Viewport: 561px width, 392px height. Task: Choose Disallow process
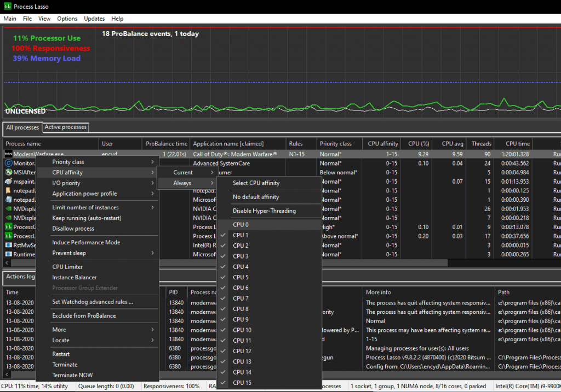[x=98, y=229]
